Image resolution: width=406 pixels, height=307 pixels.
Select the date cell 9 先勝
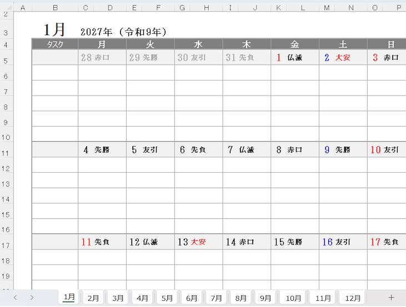(x=343, y=149)
